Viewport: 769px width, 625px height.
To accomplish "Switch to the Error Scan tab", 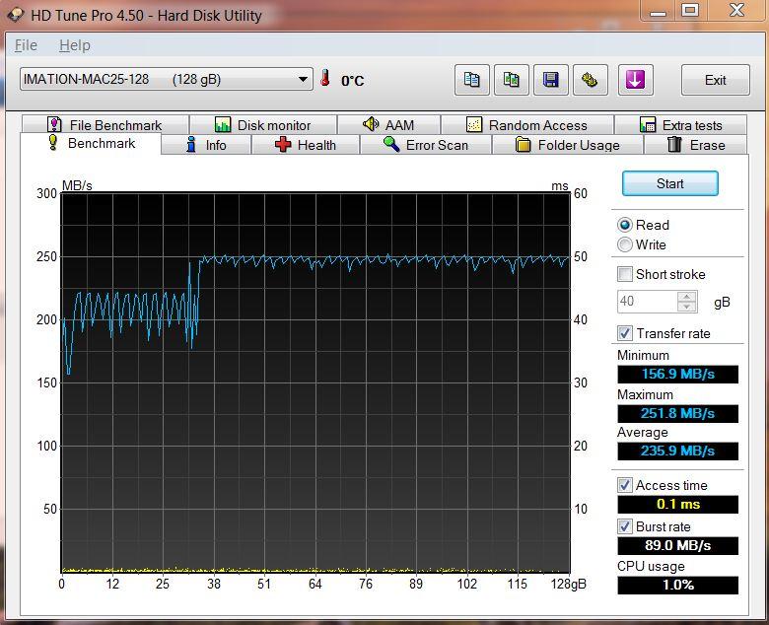I will pyautogui.click(x=425, y=145).
